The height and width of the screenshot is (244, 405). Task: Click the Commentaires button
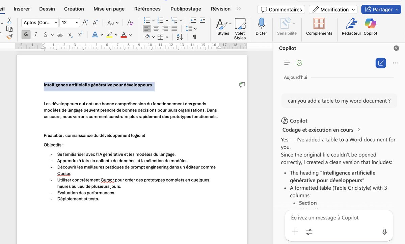pos(281,9)
